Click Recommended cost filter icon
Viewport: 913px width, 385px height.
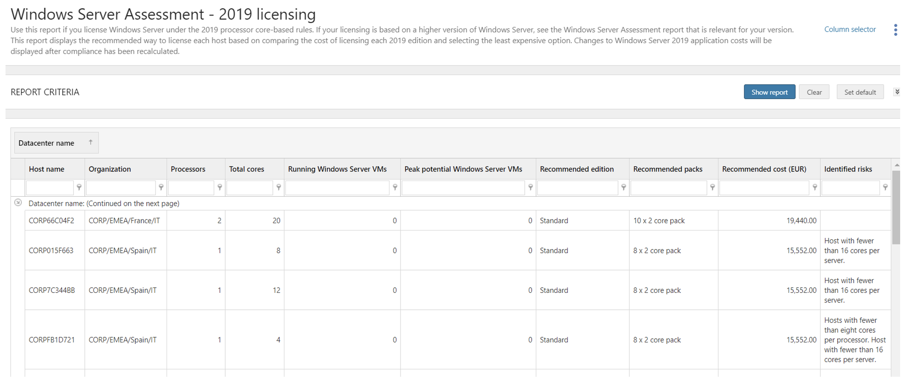pyautogui.click(x=815, y=187)
